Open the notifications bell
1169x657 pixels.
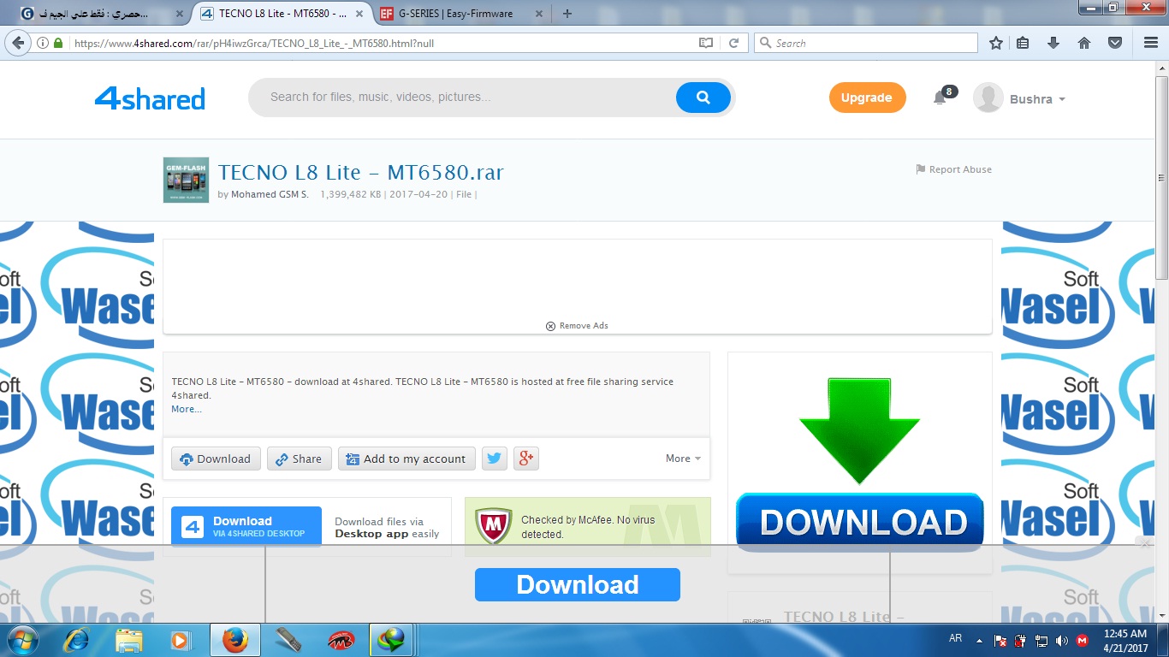click(940, 98)
